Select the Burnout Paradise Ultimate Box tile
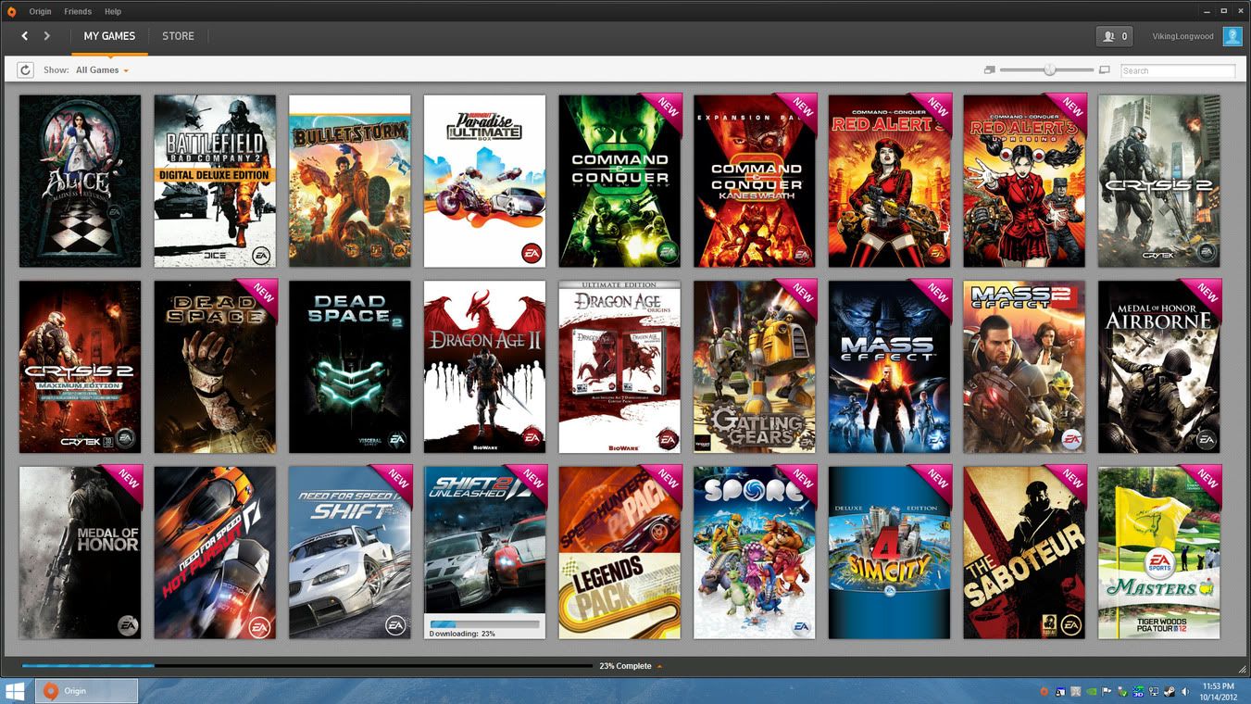 click(x=484, y=181)
